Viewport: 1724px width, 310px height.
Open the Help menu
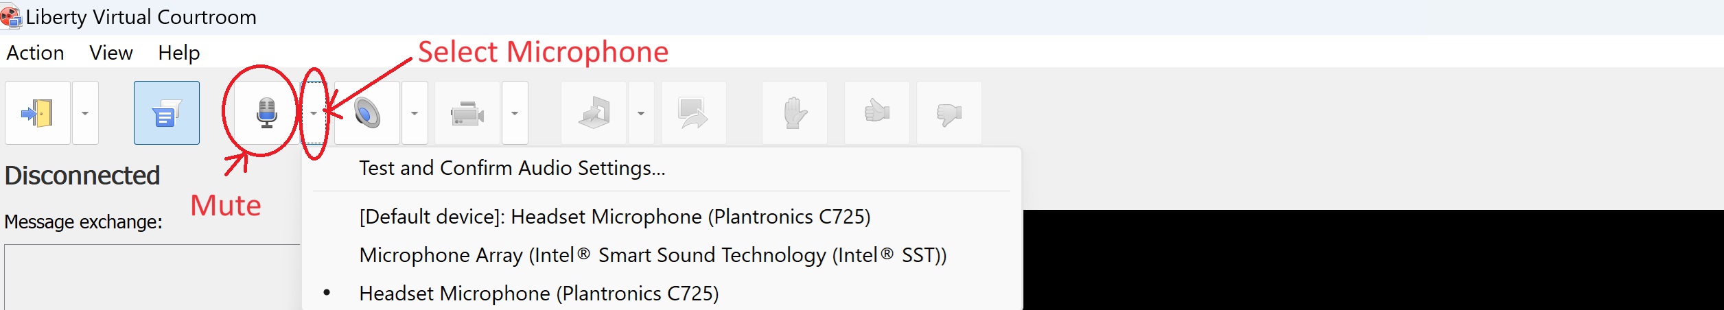pos(178,53)
